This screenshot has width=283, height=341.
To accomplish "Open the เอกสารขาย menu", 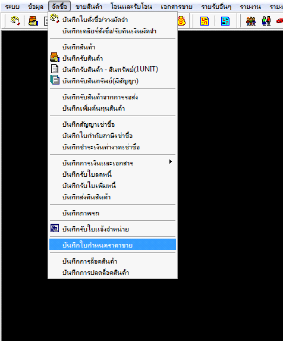I will (177, 7).
